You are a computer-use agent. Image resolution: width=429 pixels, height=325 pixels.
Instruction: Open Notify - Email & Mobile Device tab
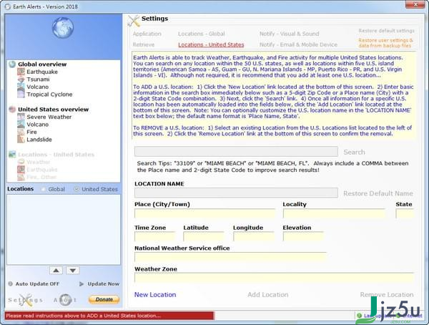[298, 44]
